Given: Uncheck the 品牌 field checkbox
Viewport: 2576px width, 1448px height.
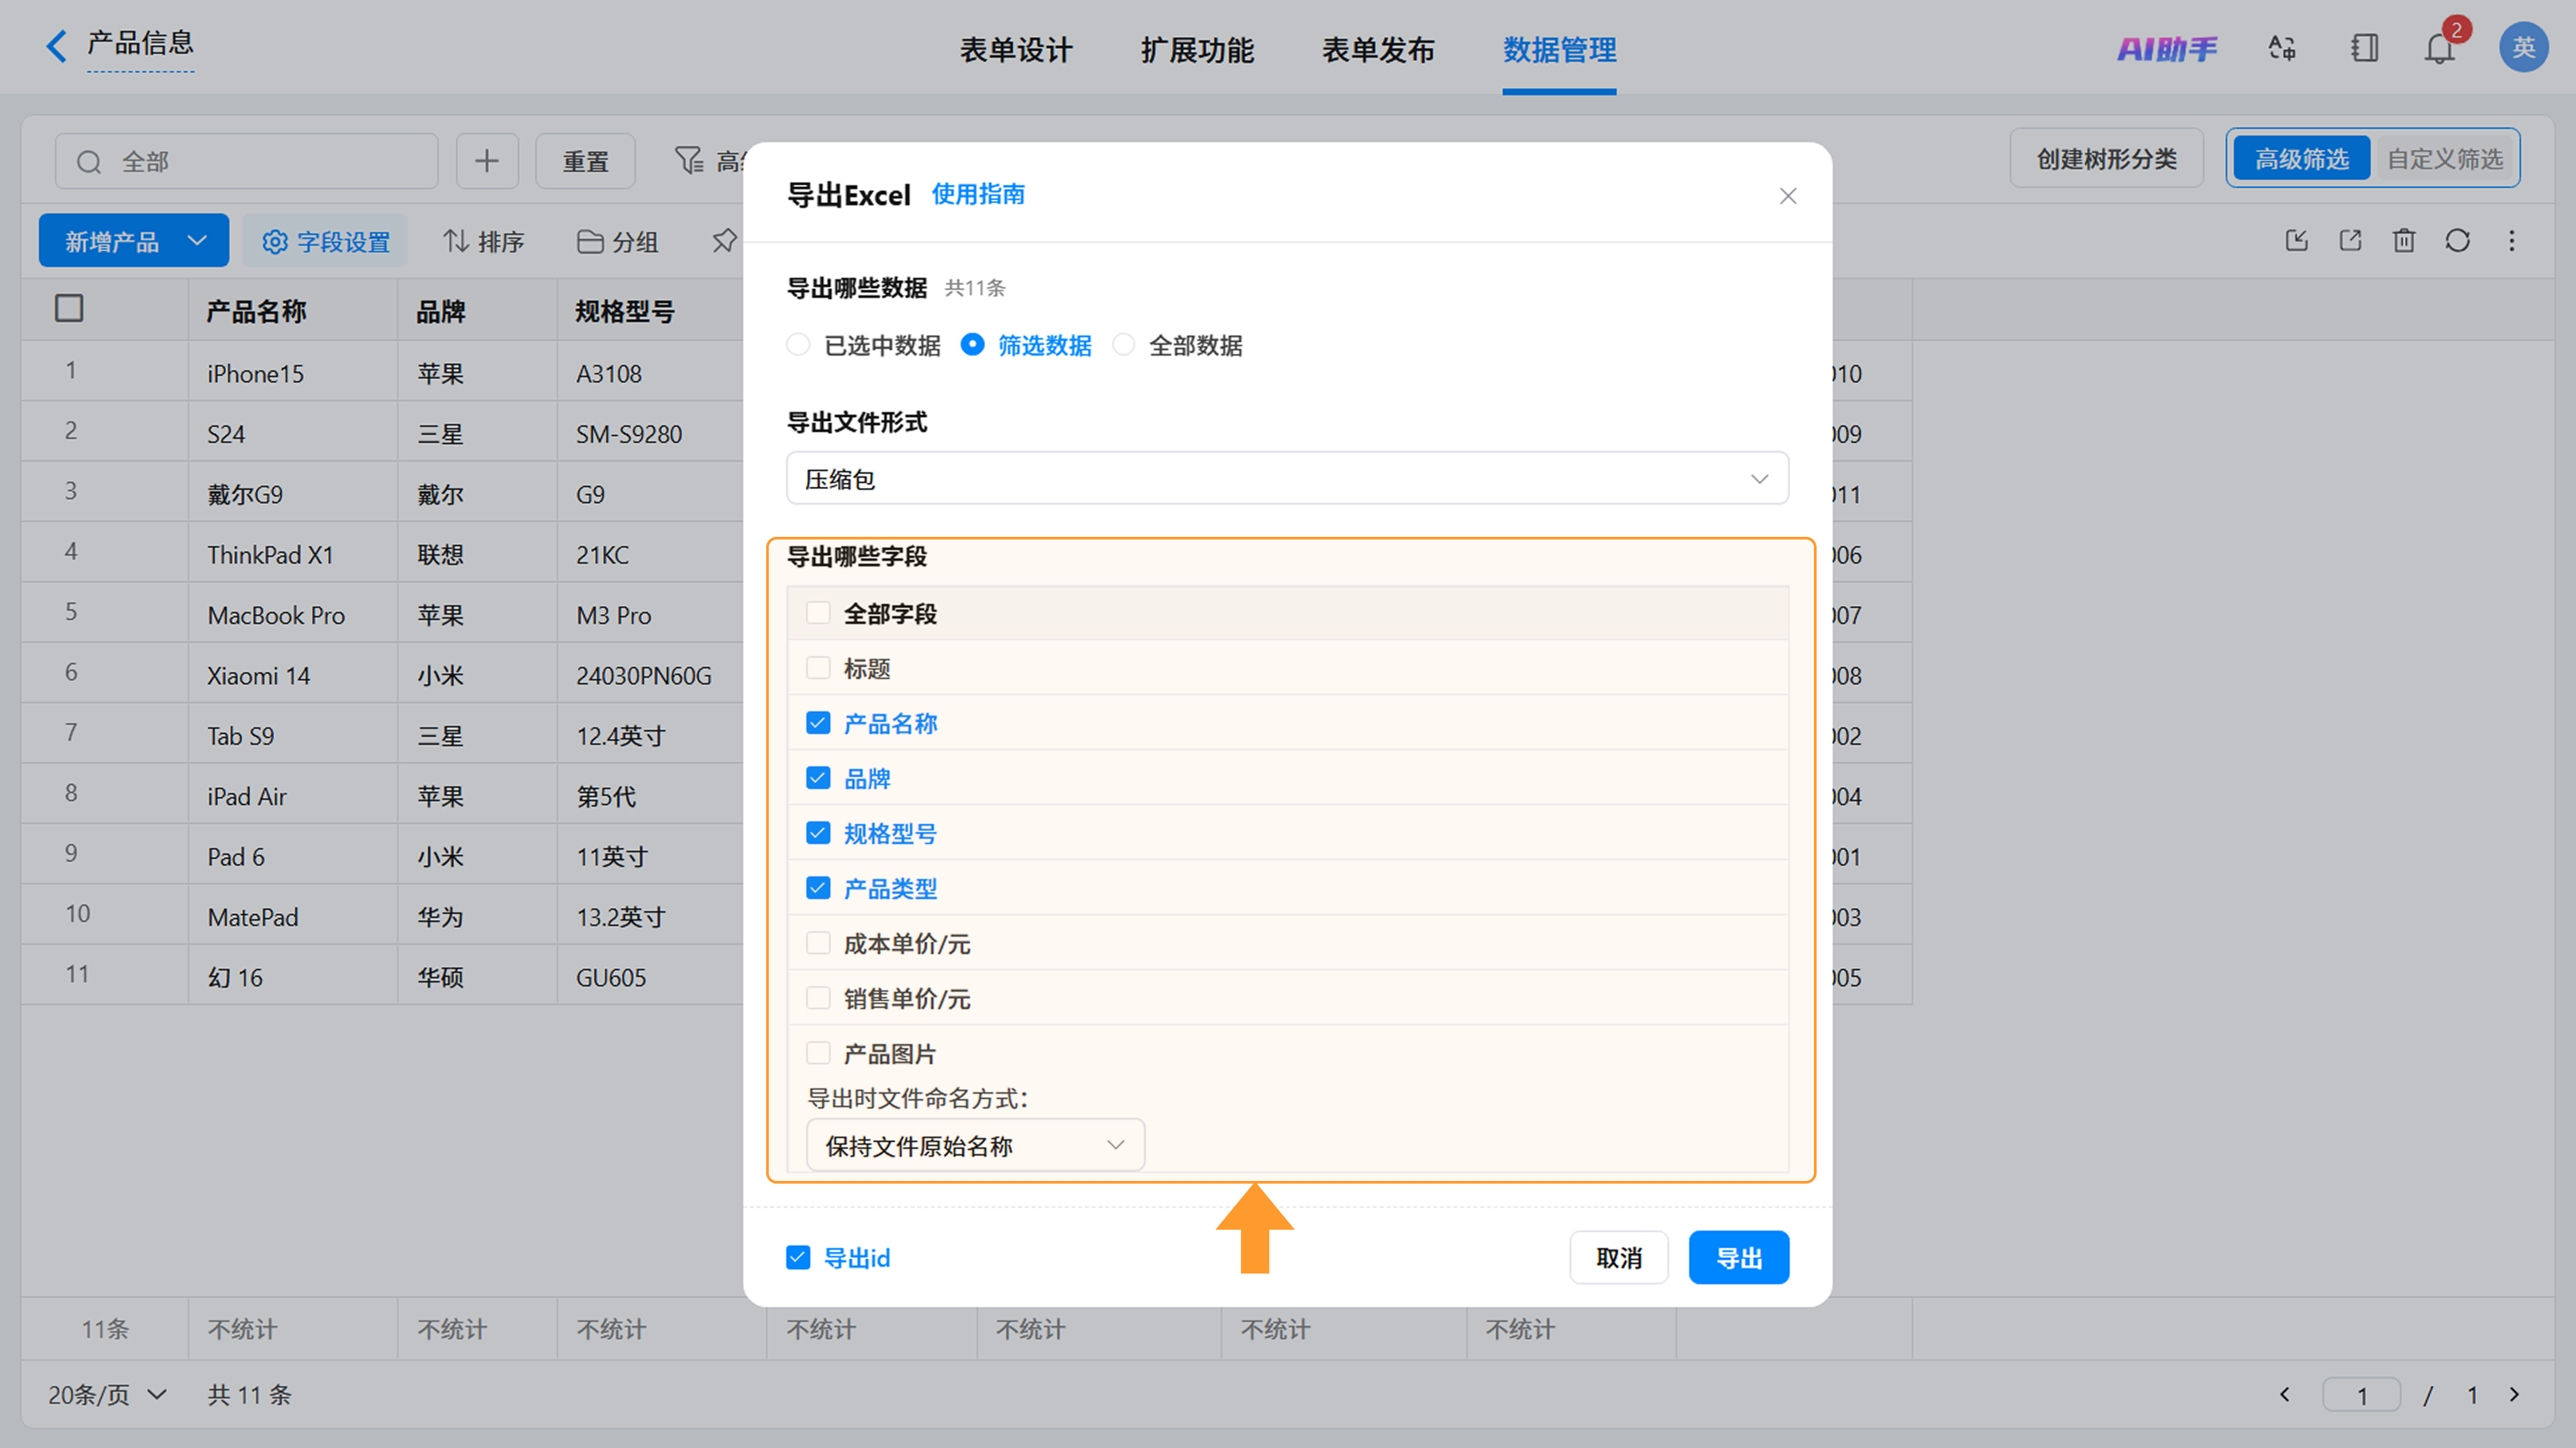Looking at the screenshot, I should click(x=818, y=778).
